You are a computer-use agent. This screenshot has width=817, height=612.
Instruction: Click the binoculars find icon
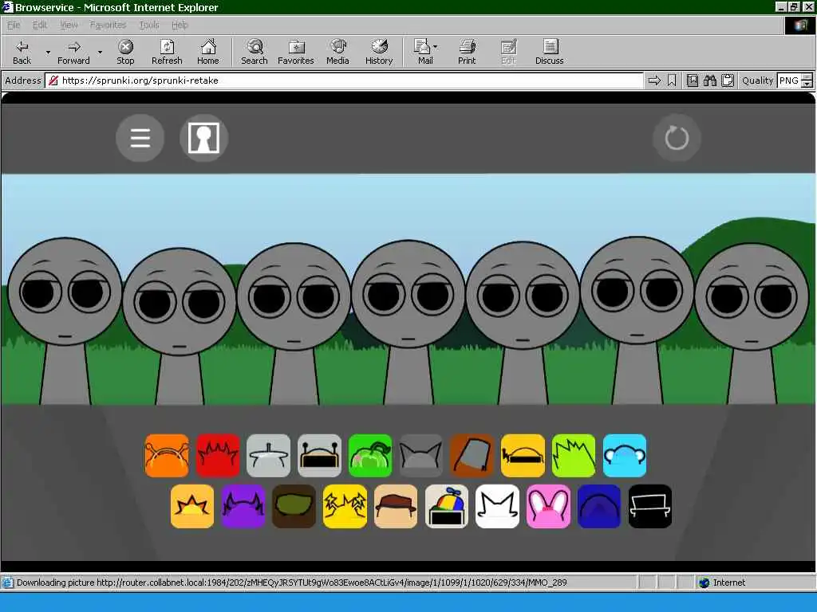(x=709, y=80)
